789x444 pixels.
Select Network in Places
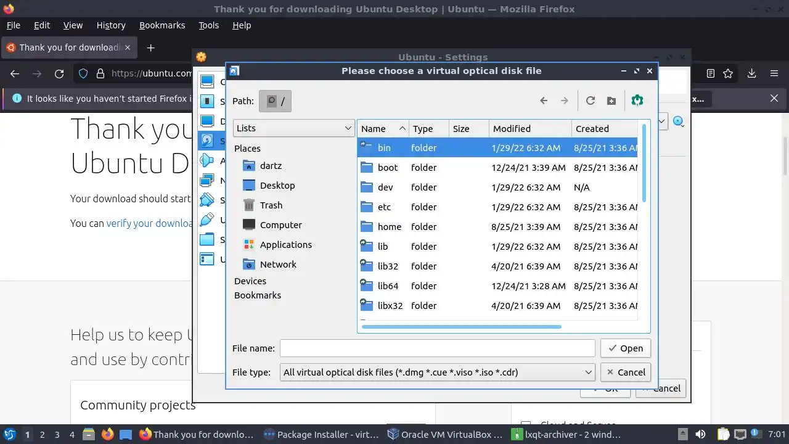tap(278, 265)
